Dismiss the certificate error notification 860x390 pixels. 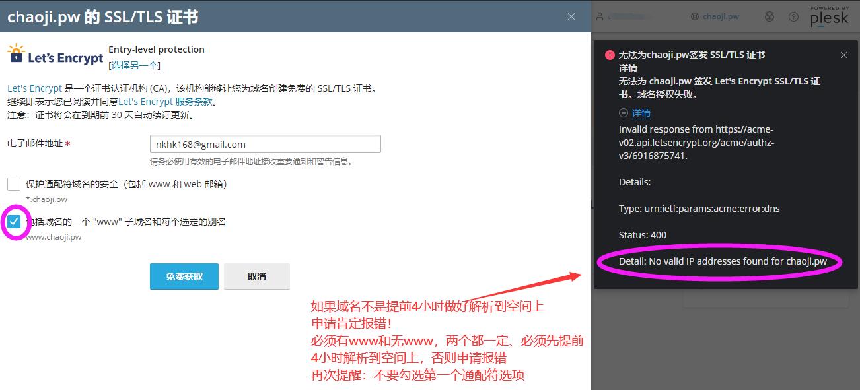[843, 55]
